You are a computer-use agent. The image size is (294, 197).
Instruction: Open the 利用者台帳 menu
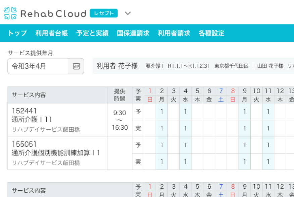(x=52, y=33)
